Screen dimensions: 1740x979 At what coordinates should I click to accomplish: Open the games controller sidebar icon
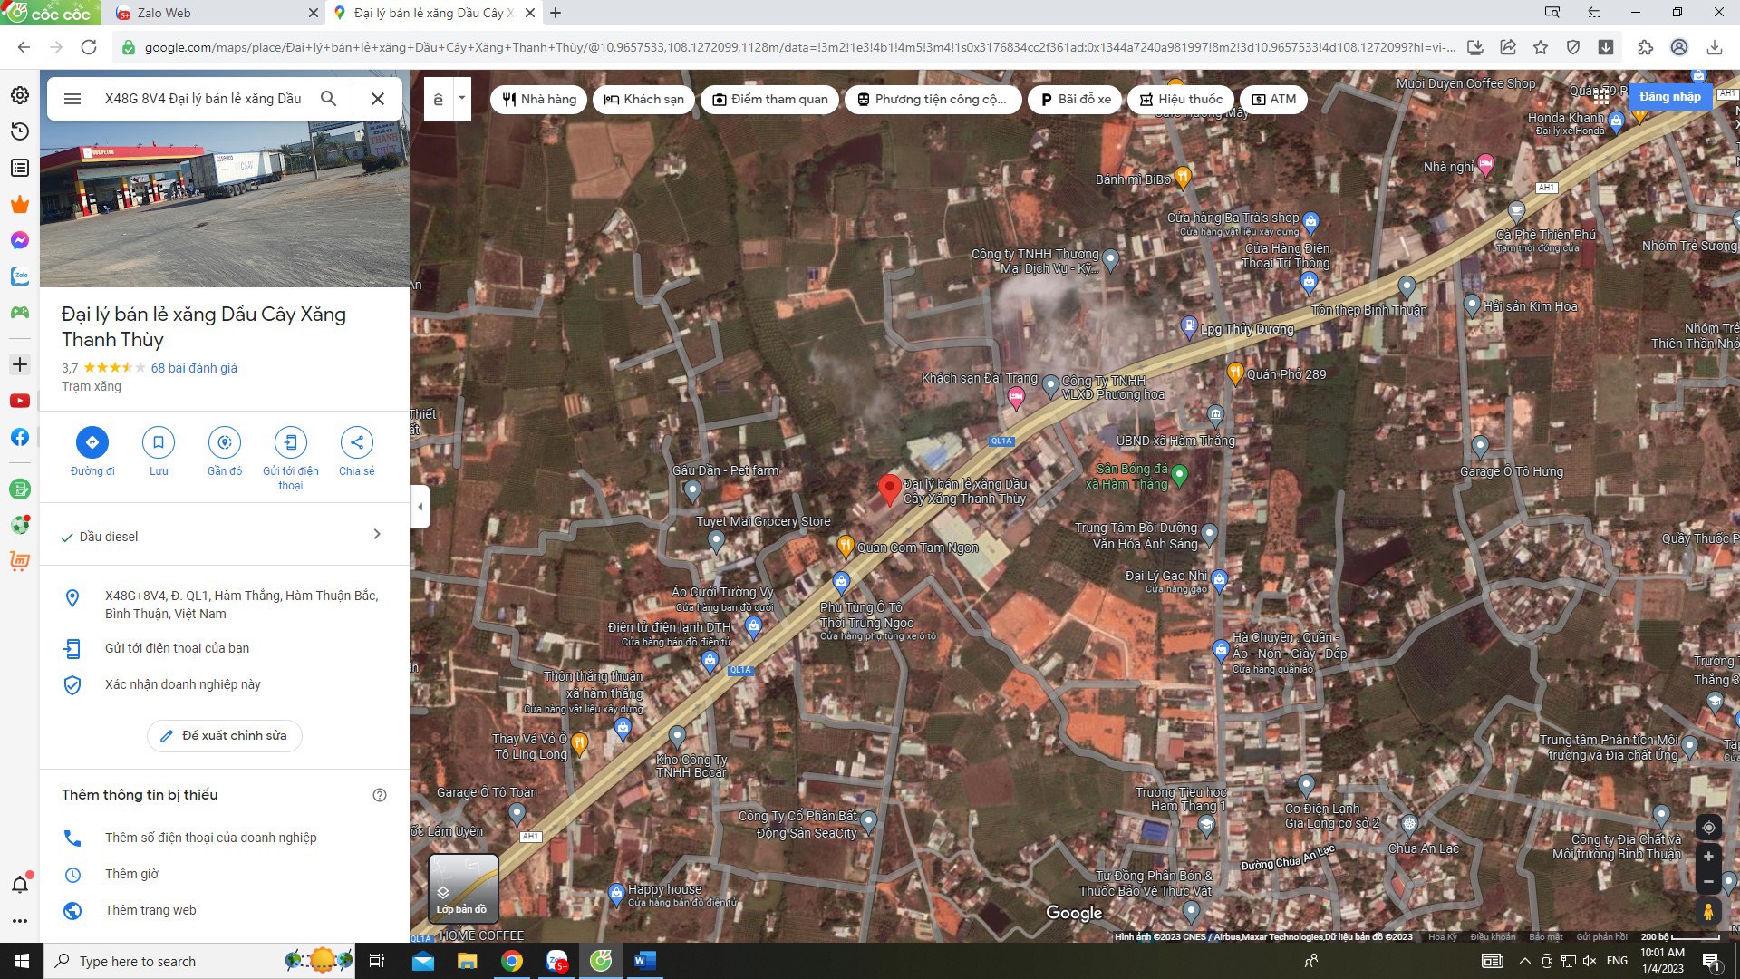click(x=20, y=313)
